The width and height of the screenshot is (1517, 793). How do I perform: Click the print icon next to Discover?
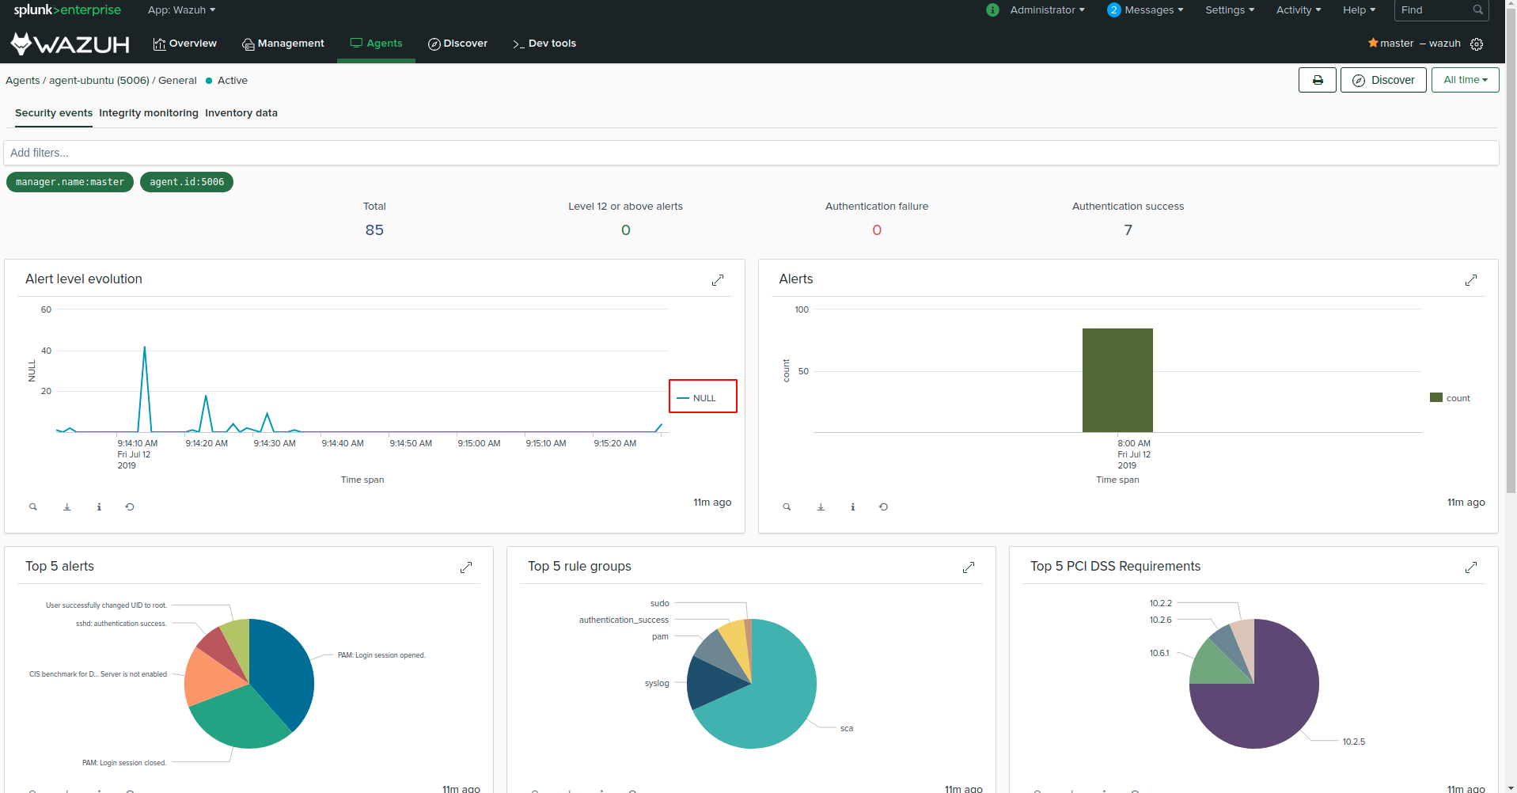pyautogui.click(x=1317, y=80)
